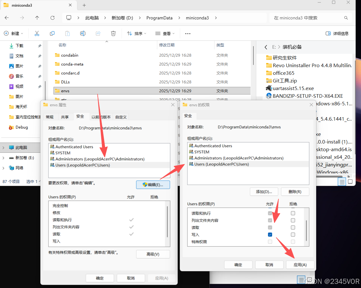The width and height of the screenshot is (361, 288).
Task: Click the Copy icon in Explorer toolbar
Action: [x=52, y=34]
